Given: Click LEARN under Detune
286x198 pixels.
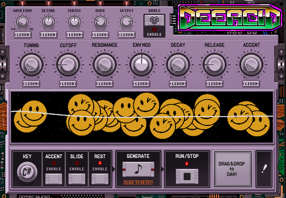Looking at the screenshot, I should [49, 34].
